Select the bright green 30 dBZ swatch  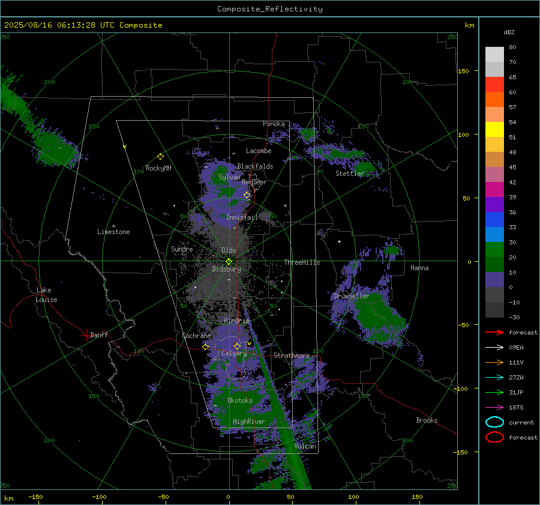[x=494, y=249]
